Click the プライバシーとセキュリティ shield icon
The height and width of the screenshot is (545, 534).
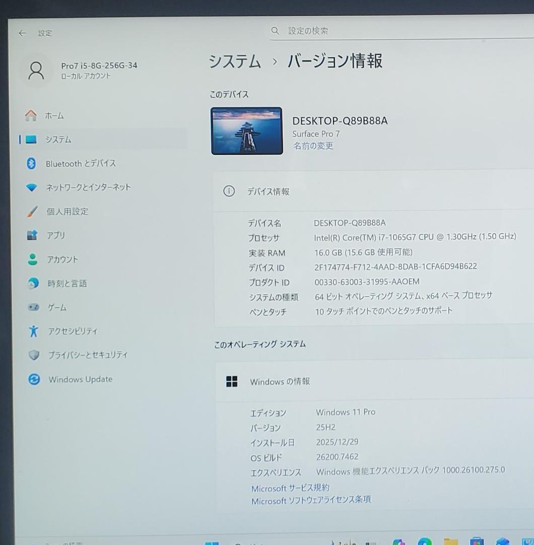pos(33,355)
